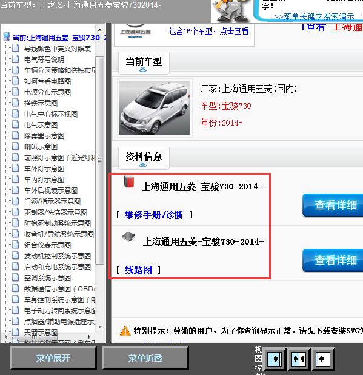Collapse the 资料信息 section header

(144, 158)
